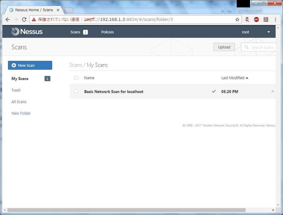
Task: Show All Scans in sidebar
Action: coord(19,102)
